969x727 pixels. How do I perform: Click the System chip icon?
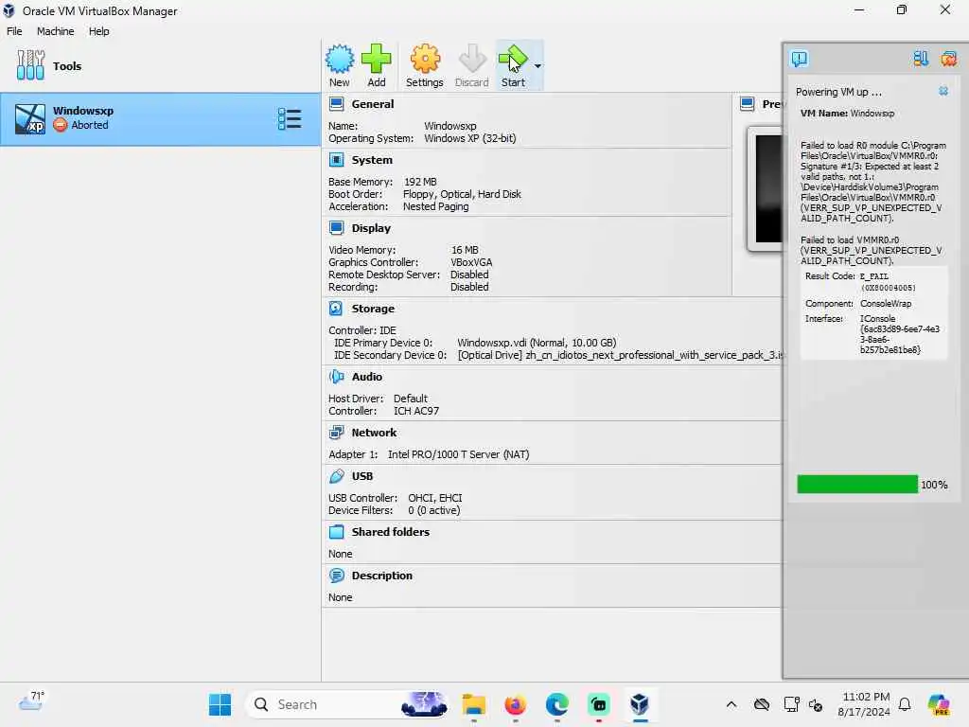[x=336, y=159]
